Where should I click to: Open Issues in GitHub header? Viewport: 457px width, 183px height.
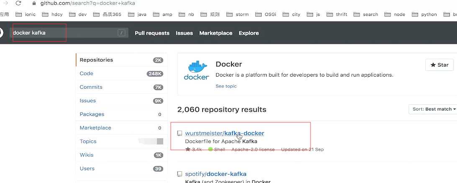184,33
